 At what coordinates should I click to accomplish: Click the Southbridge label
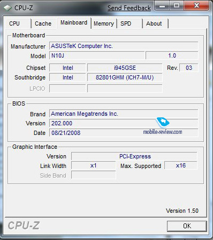click(x=30, y=77)
